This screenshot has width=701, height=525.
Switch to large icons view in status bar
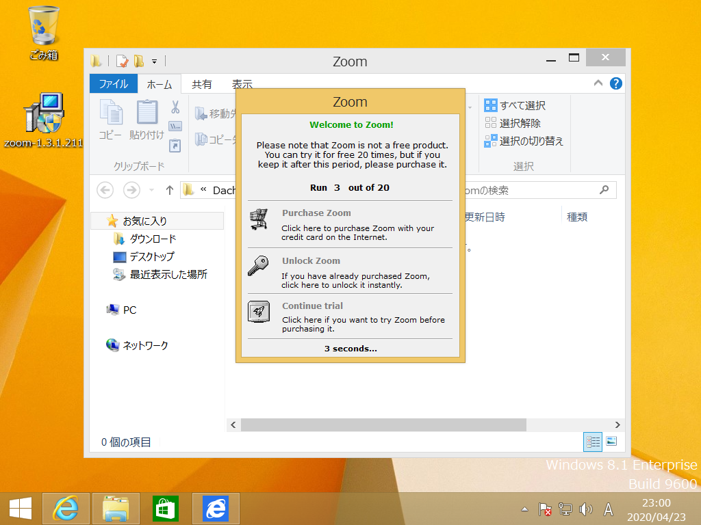(x=611, y=442)
